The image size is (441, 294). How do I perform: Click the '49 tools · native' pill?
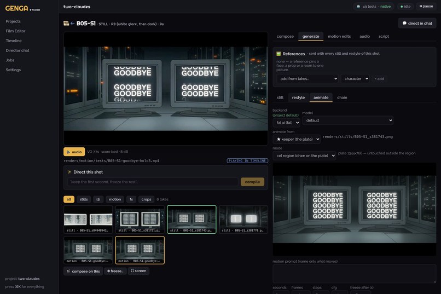click(374, 7)
